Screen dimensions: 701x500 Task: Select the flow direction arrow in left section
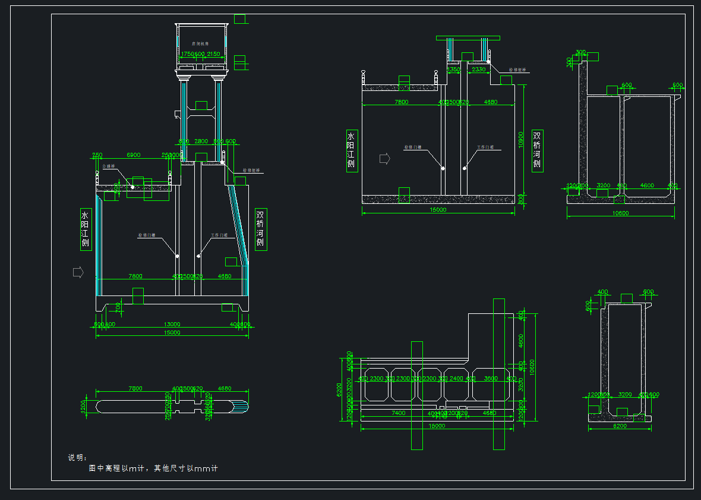(78, 272)
